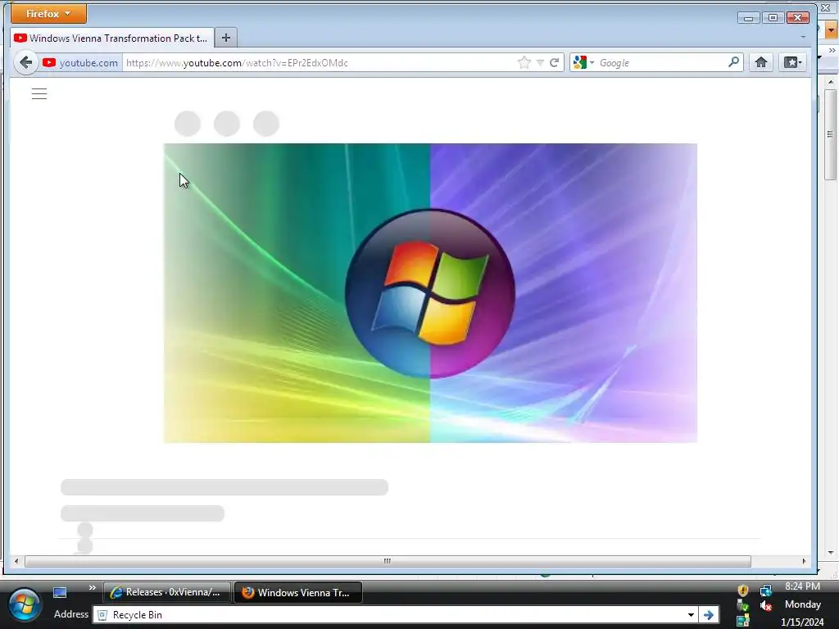
Task: Click the background window scroll down arrow
Action: [831, 553]
